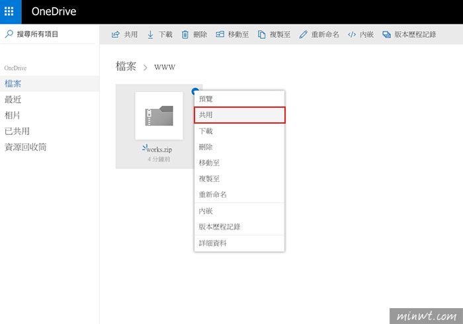463x324 pixels.
Task: Click the OneDrive sidebar heading
Action: coord(15,68)
